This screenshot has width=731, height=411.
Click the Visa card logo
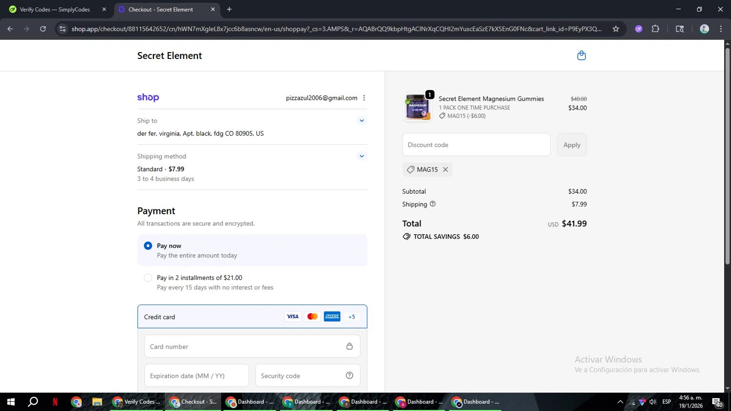tap(292, 317)
